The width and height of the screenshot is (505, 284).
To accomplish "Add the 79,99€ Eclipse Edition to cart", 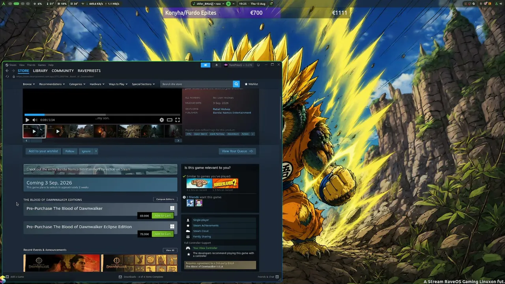I will click(163, 234).
